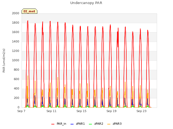Click the 1200 y-axis tick label
The width and height of the screenshot is (173, 129).
point(16,51)
